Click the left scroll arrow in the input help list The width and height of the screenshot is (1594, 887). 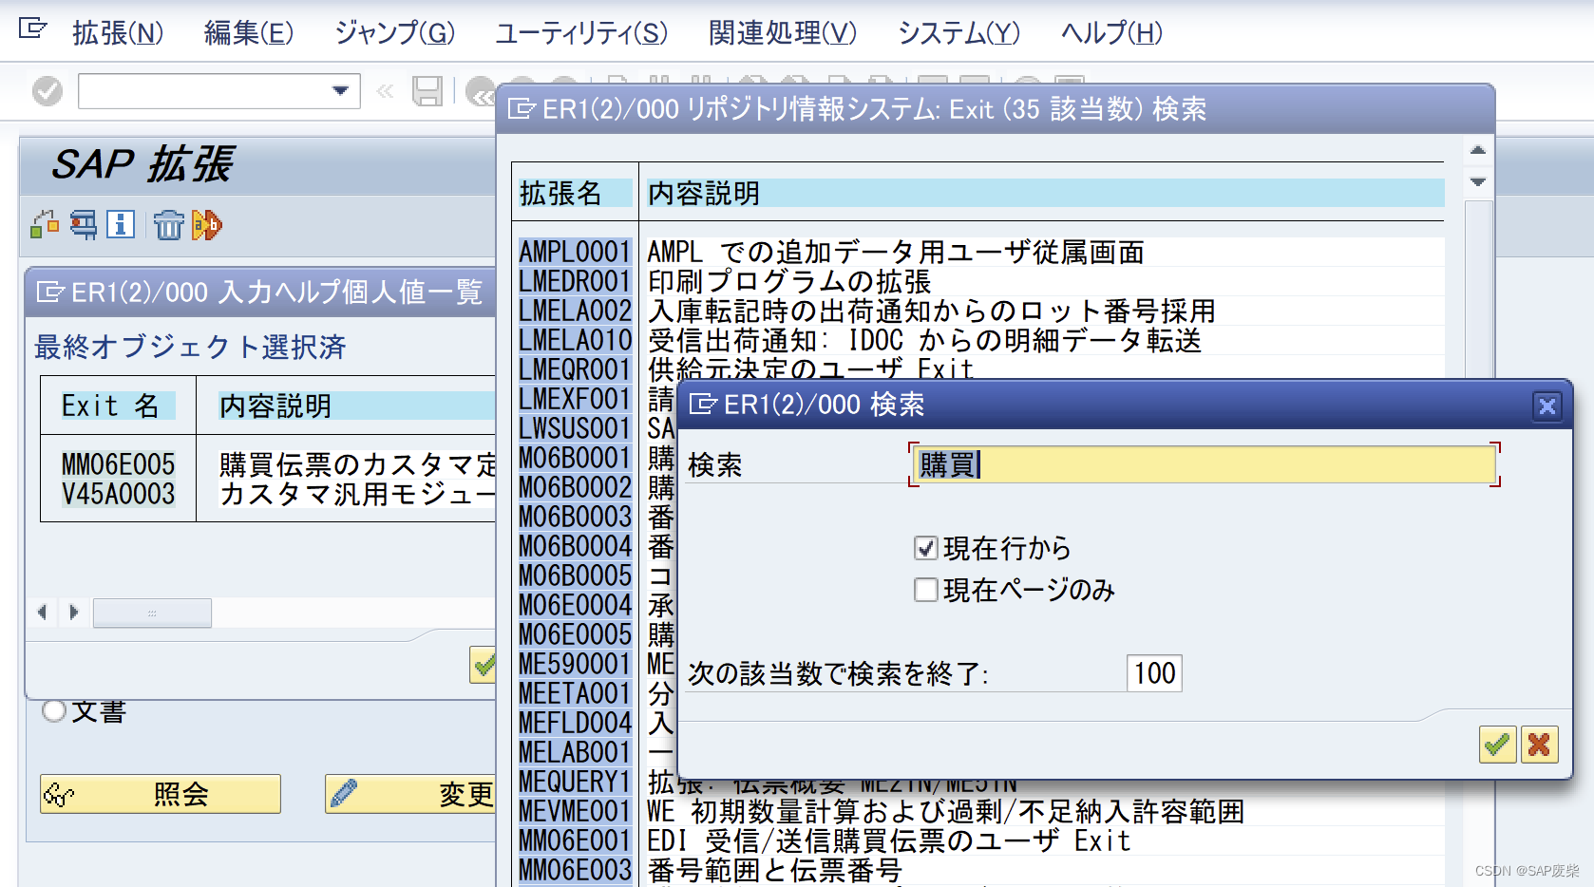click(x=42, y=613)
